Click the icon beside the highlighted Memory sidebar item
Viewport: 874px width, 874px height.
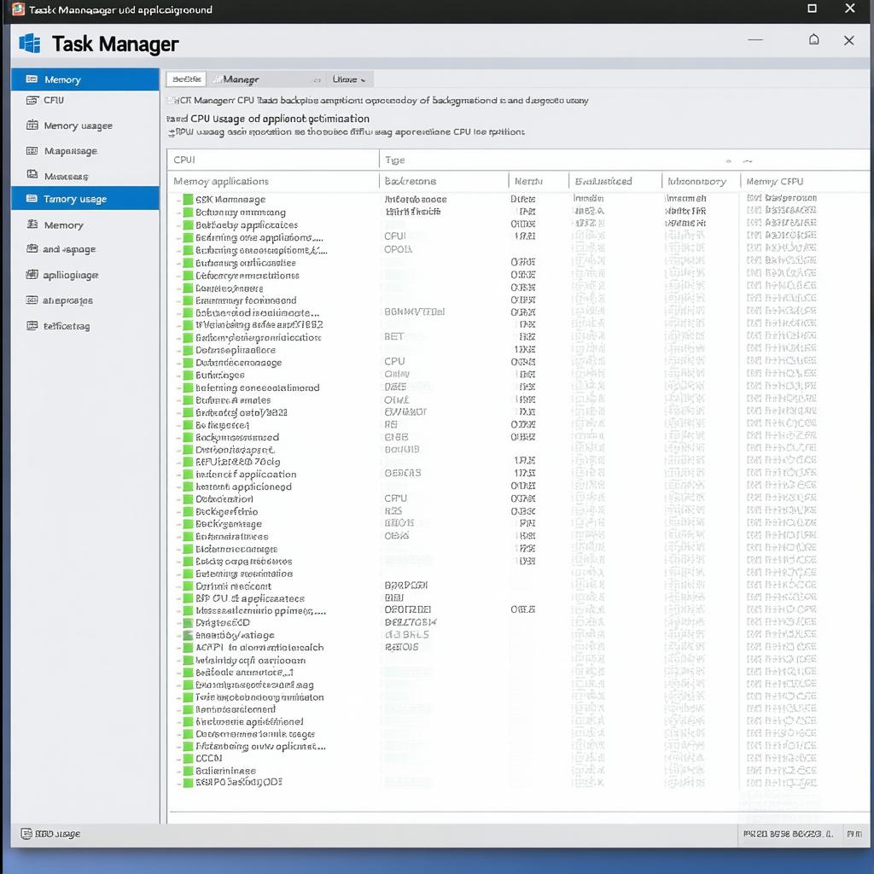(x=32, y=79)
